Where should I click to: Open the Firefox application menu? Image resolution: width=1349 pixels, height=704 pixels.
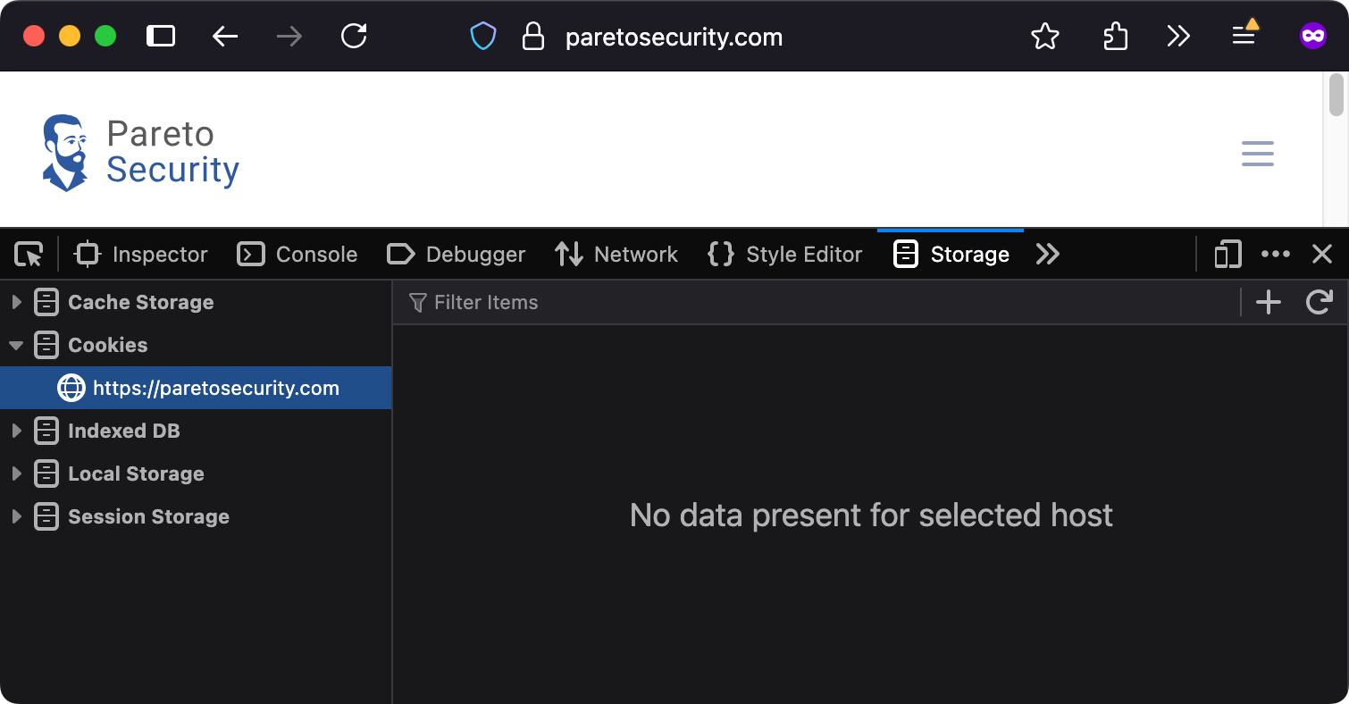[x=1245, y=35]
